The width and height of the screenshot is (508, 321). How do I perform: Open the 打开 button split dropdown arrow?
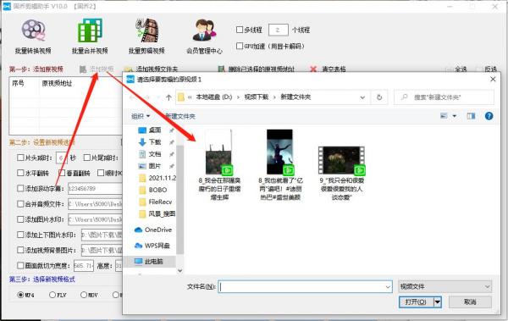[x=438, y=302]
